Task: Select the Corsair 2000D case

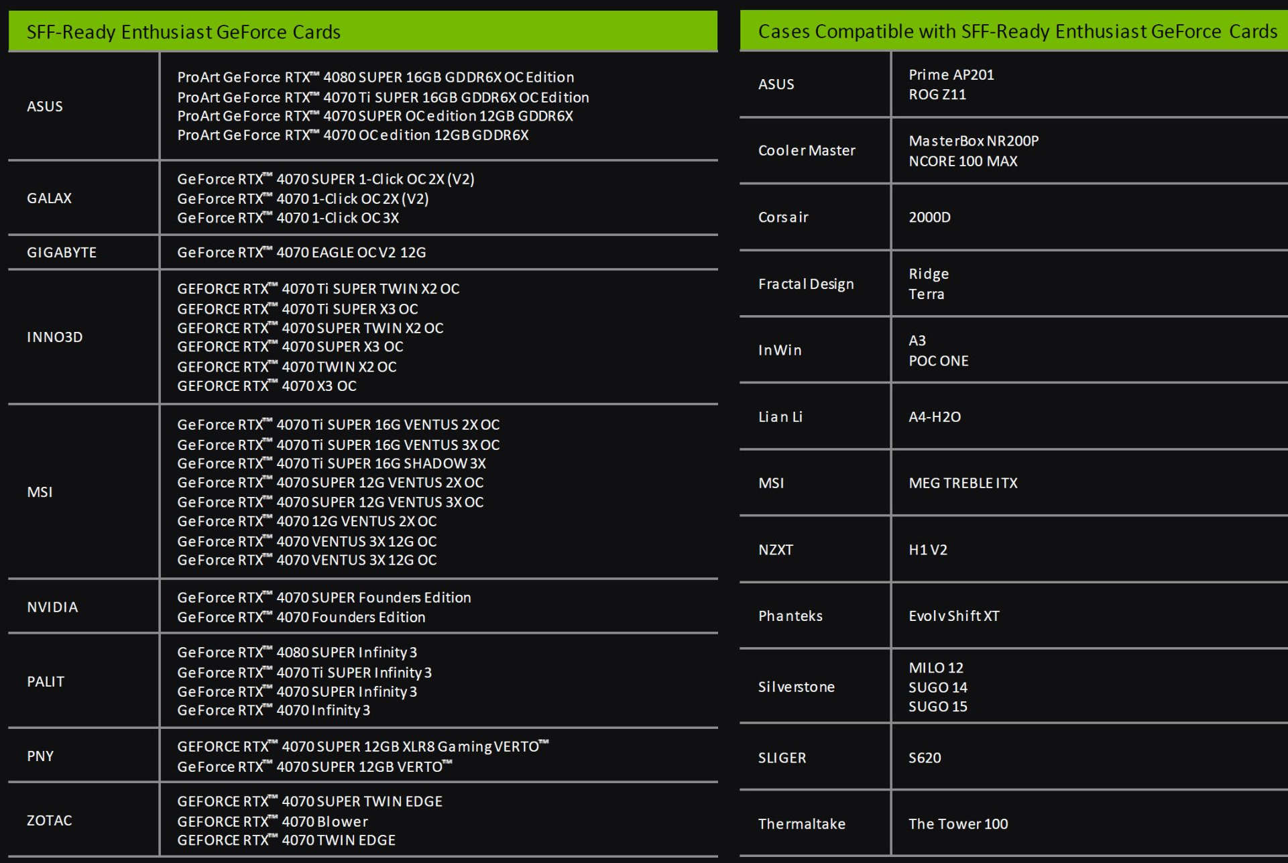Action: [x=929, y=217]
